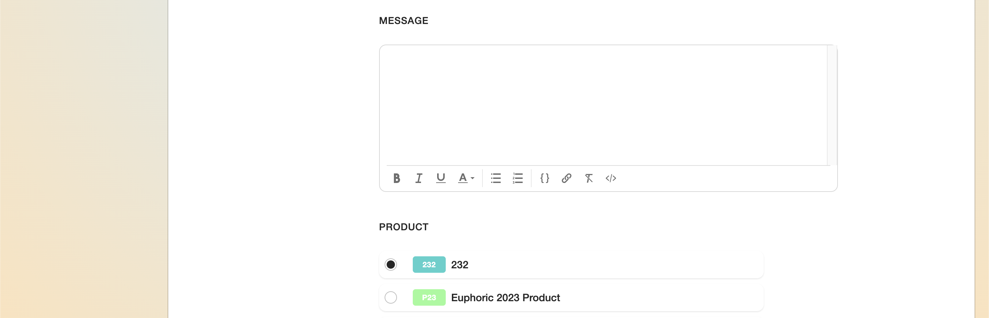Switch to HTML code view

[611, 178]
